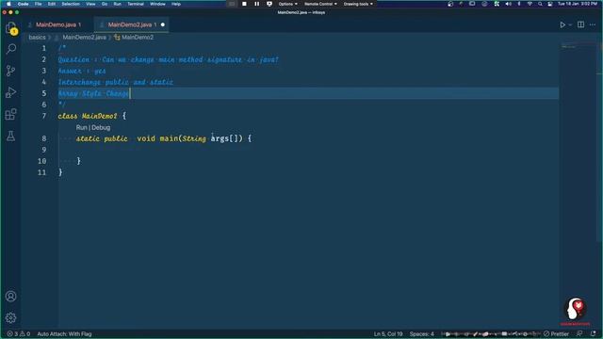This screenshot has height=339, width=603.
Task: Open the Explorer view in the activity bar
Action: 11,27
